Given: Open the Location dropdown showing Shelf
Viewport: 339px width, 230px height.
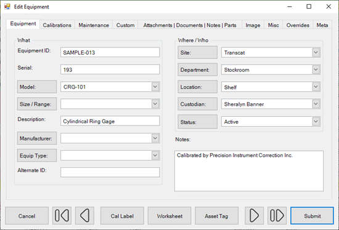Looking at the screenshot, I should 316,87.
